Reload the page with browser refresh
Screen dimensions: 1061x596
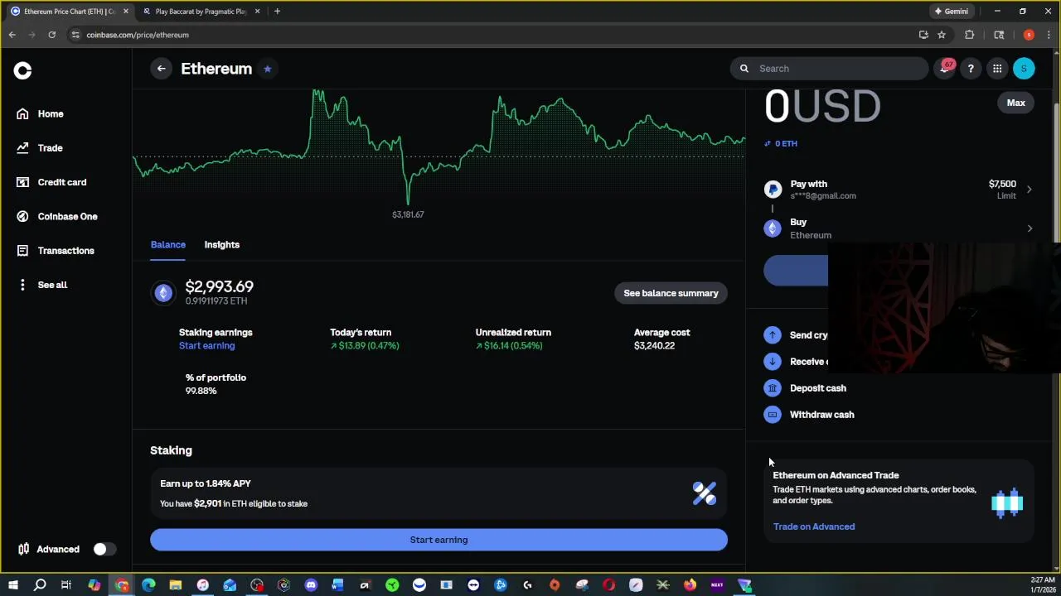click(51, 35)
